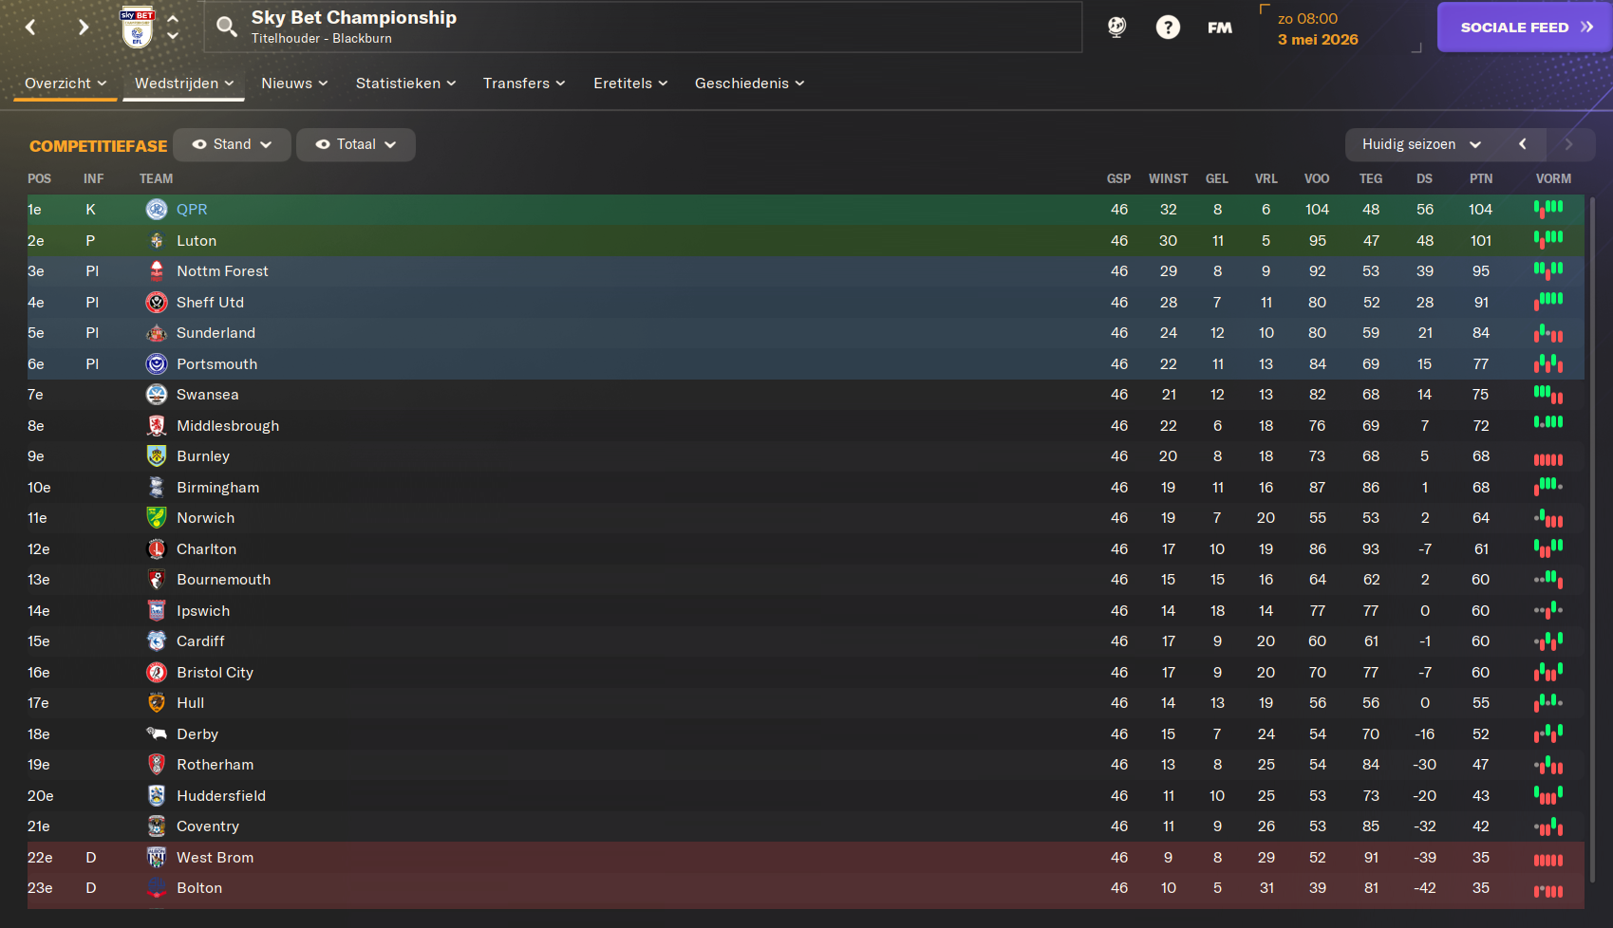This screenshot has width=1613, height=928.
Task: Sort table by PTN column header
Action: click(1480, 178)
